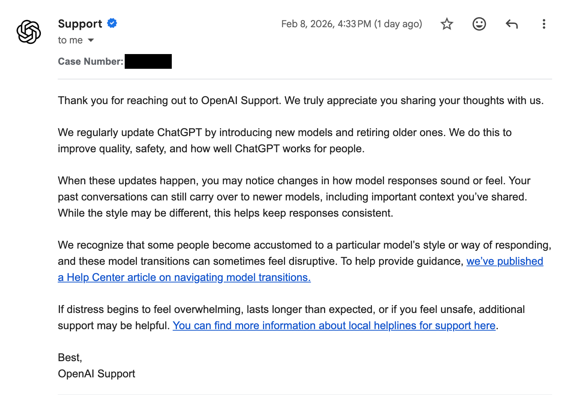Click the "Case Number:" label

click(90, 61)
